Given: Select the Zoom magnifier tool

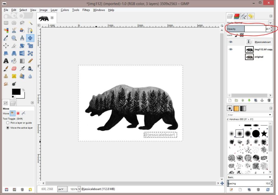Looking at the screenshot, I should pos(14,38).
